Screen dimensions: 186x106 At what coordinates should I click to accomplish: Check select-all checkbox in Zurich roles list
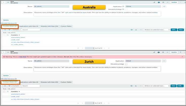point(4,92)
